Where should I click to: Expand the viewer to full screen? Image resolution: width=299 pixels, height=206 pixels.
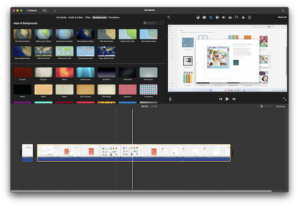[285, 99]
